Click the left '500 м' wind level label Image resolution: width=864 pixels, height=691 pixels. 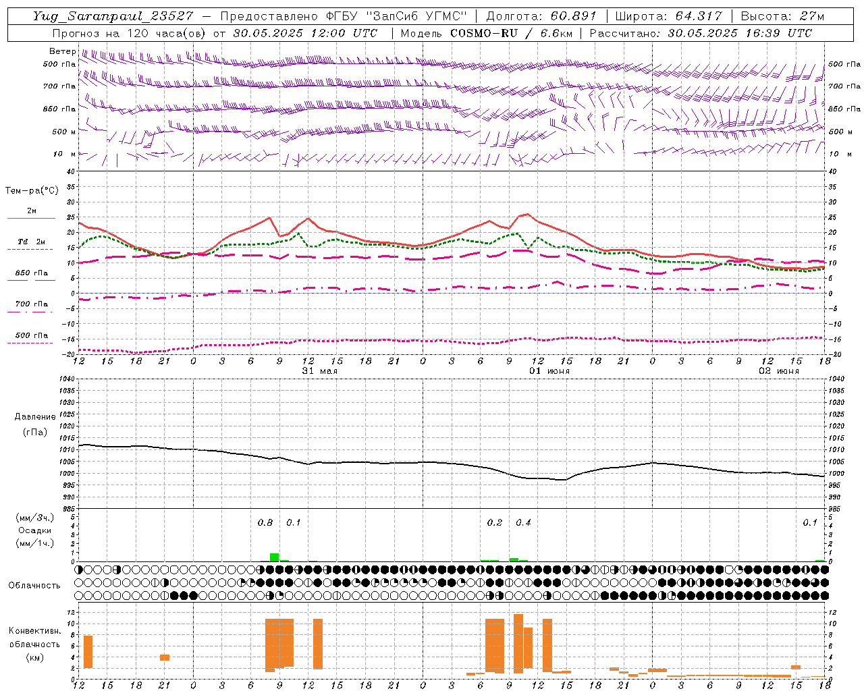[x=64, y=132]
